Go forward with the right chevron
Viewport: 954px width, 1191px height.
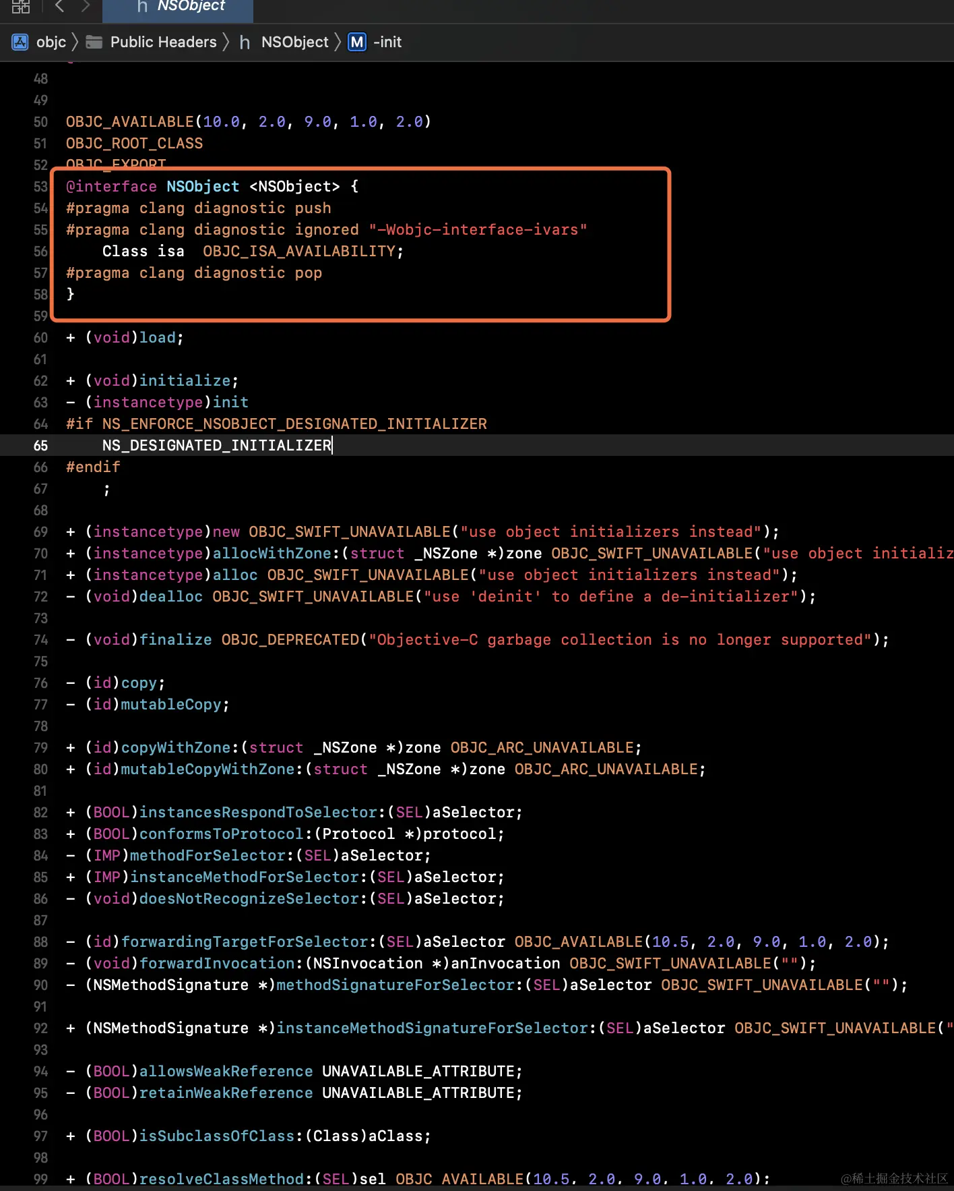pyautogui.click(x=86, y=6)
